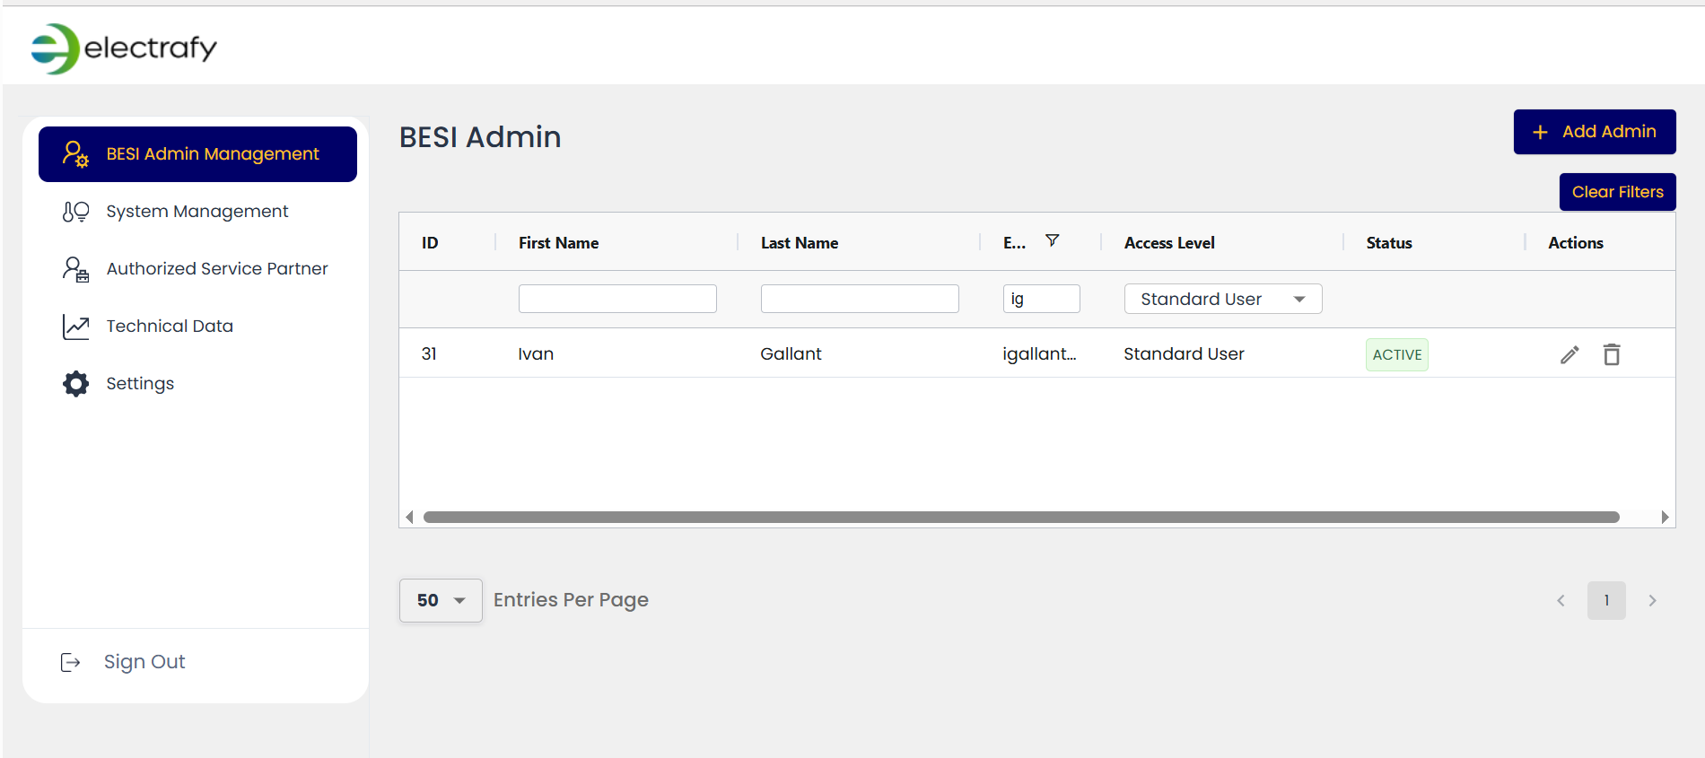Viewport: 1705px width, 758px height.
Task: Click 'Standard User' cell in Ivan's row
Action: [x=1184, y=354]
